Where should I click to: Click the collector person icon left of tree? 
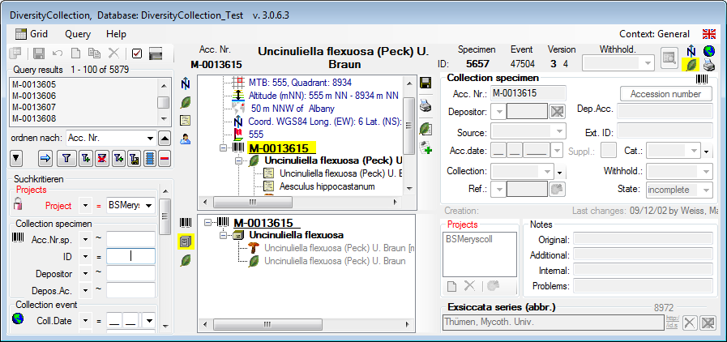click(186, 139)
